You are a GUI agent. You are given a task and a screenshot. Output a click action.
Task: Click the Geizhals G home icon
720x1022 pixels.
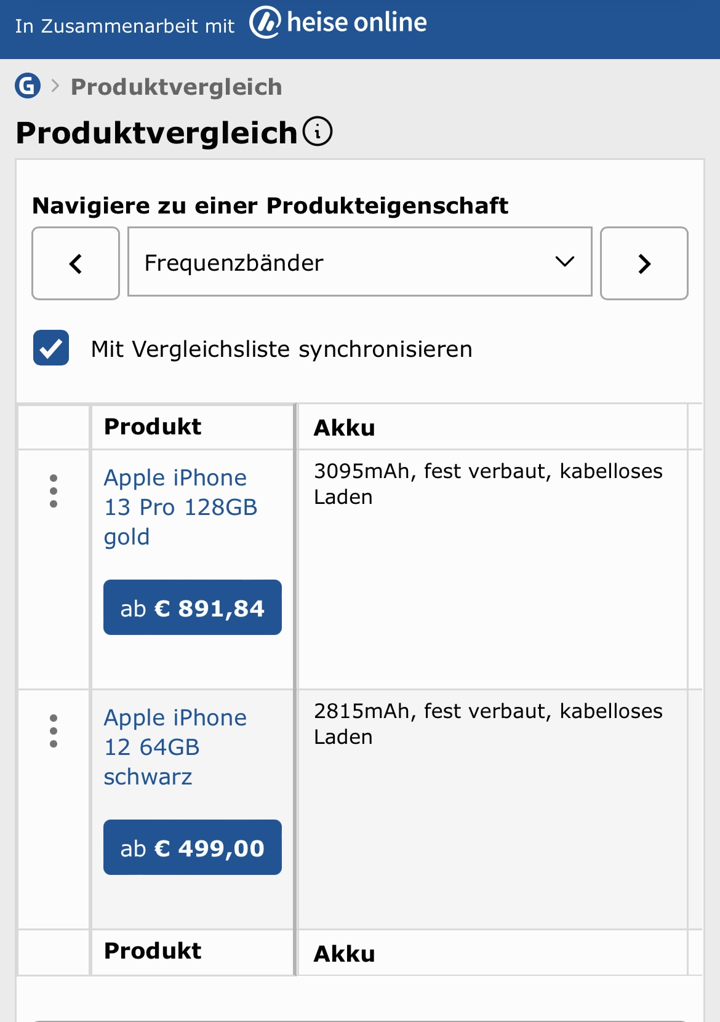click(x=28, y=86)
